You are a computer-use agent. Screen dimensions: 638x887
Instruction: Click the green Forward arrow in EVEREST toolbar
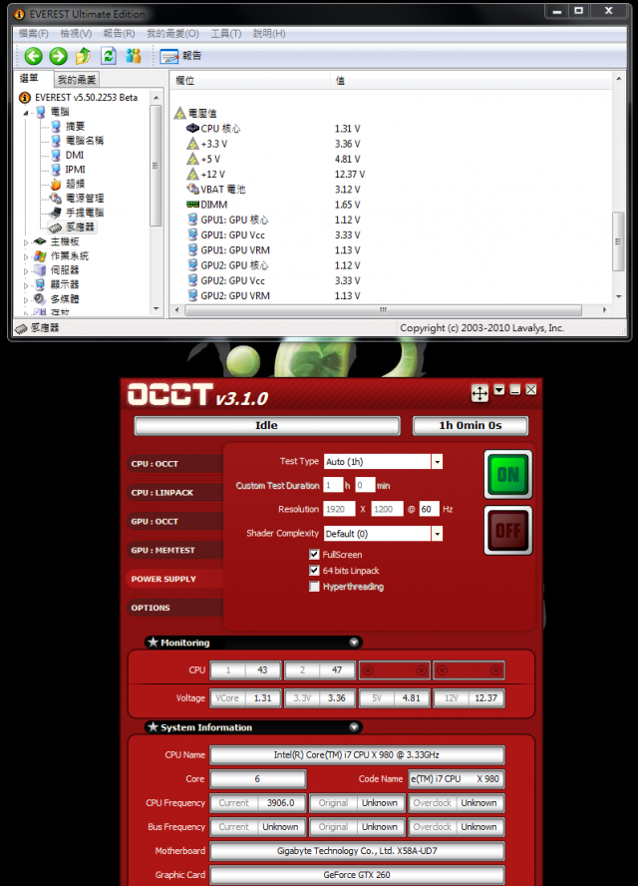(58, 56)
